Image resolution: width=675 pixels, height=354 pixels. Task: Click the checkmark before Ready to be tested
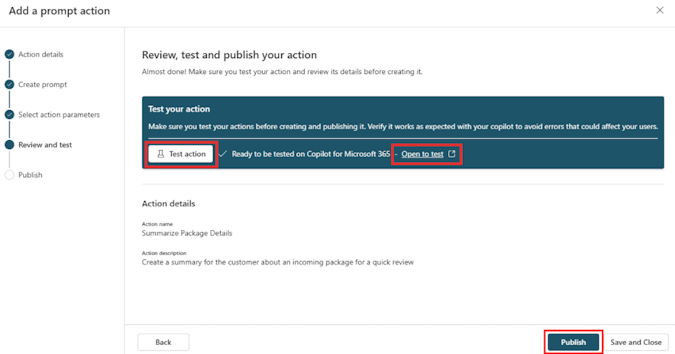point(222,154)
